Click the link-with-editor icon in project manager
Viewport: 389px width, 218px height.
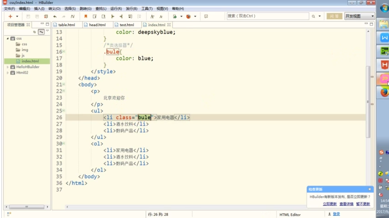41,31
